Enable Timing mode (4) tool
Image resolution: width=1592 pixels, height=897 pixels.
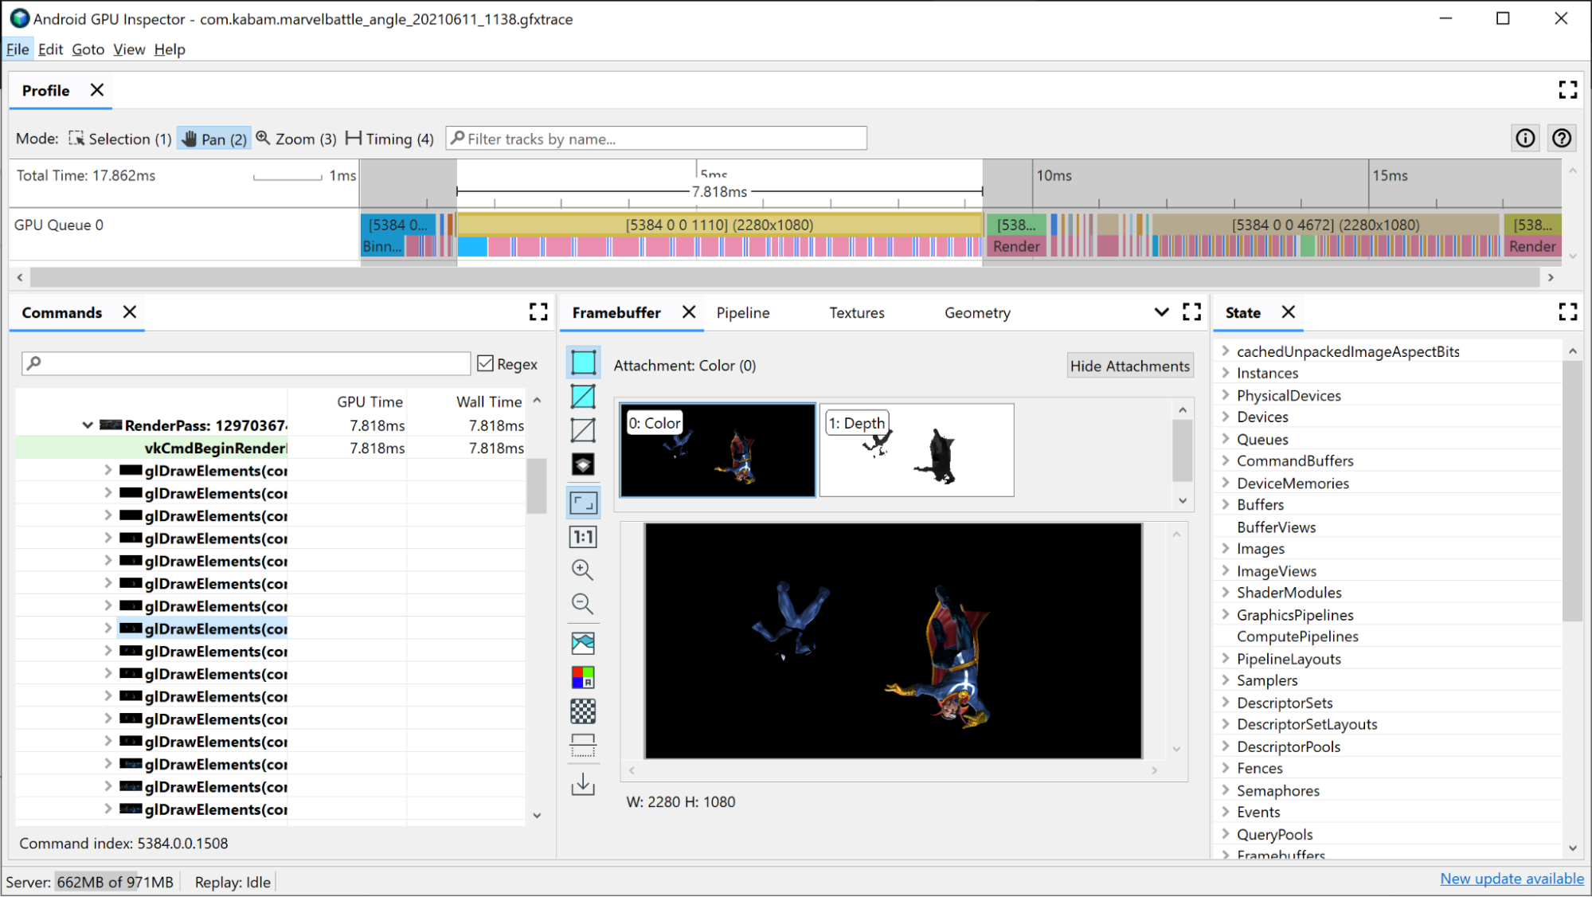388,139
